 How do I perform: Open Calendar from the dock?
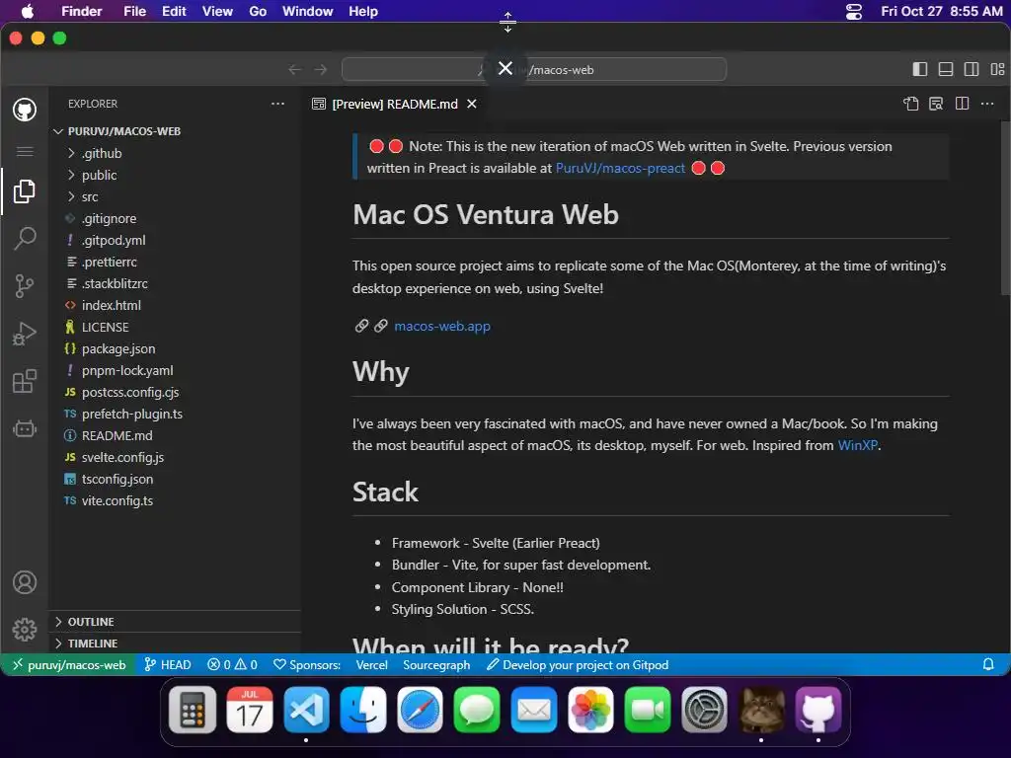coord(250,711)
